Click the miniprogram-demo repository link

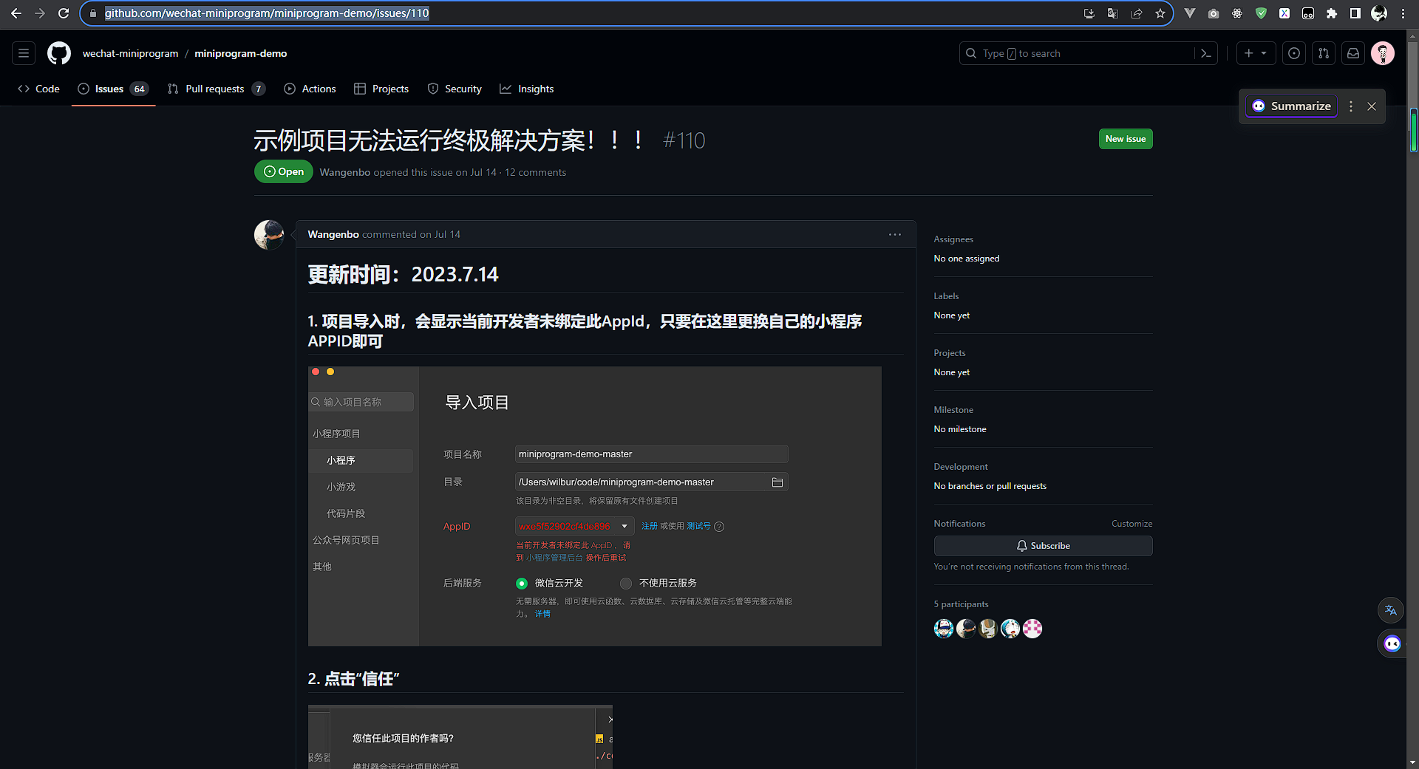pos(241,53)
